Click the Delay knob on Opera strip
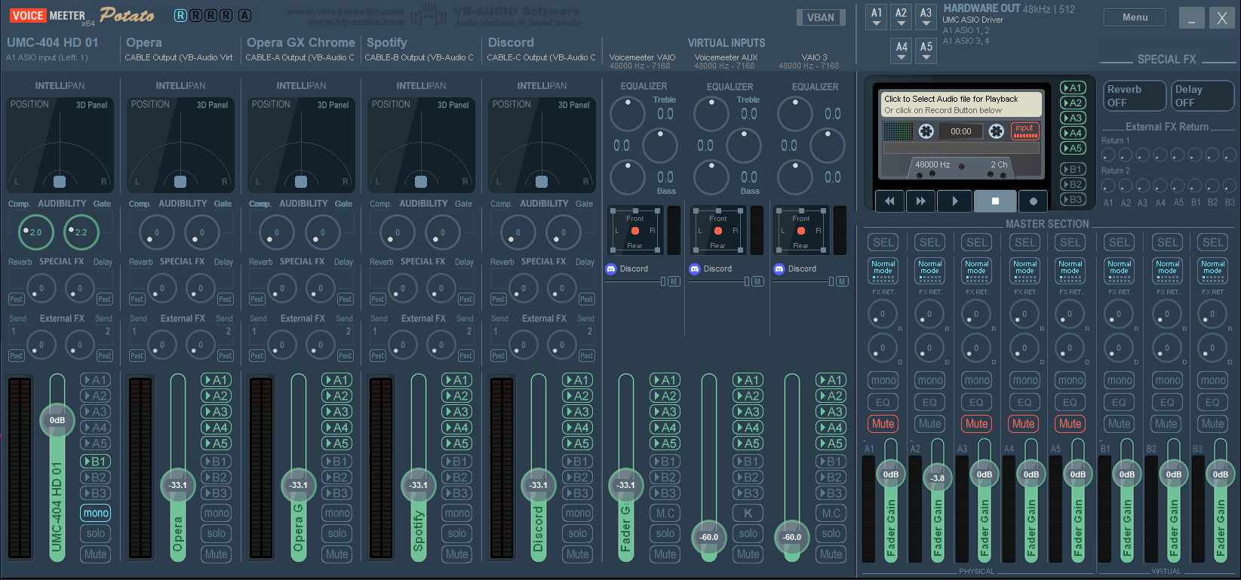Viewport: 1241px width, 580px height. coord(200,288)
